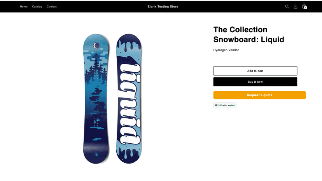Click the cart item count badge
Screen dimensions: 322x181
[305, 8]
